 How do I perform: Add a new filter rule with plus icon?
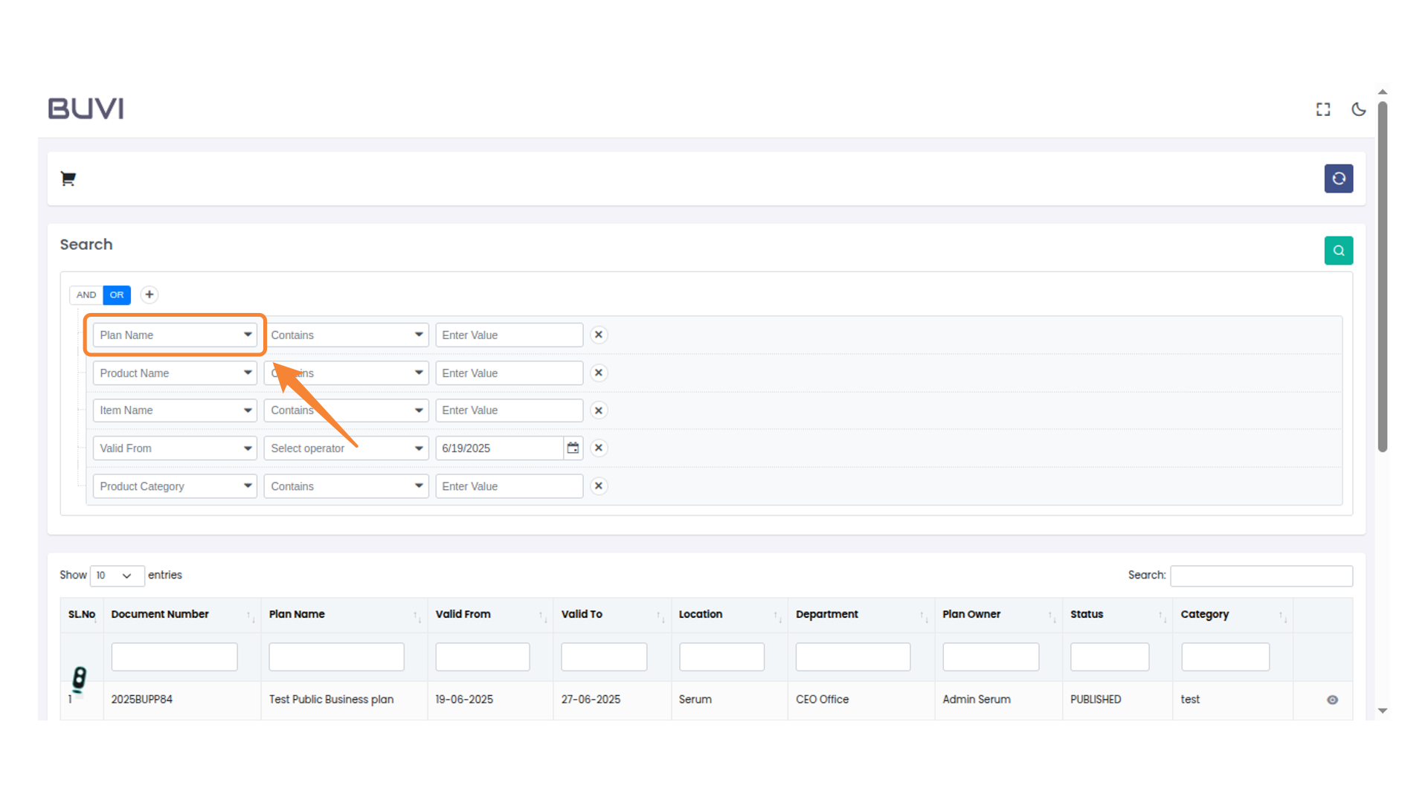coord(149,294)
